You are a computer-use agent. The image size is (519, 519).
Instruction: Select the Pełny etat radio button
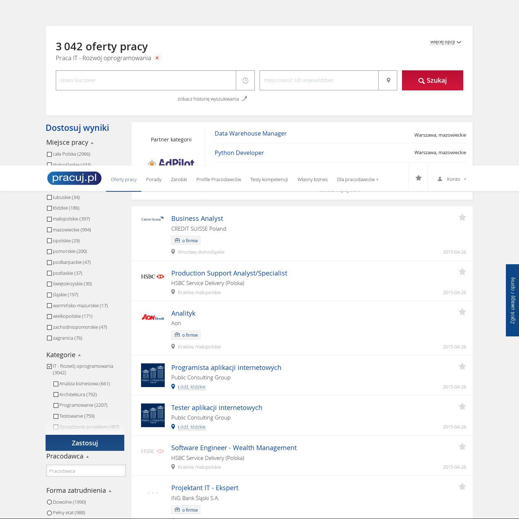[x=49, y=513]
